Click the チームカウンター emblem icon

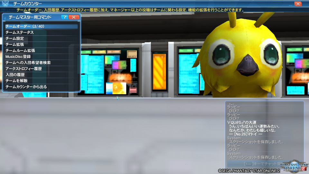pyautogui.click(x=5, y=3)
